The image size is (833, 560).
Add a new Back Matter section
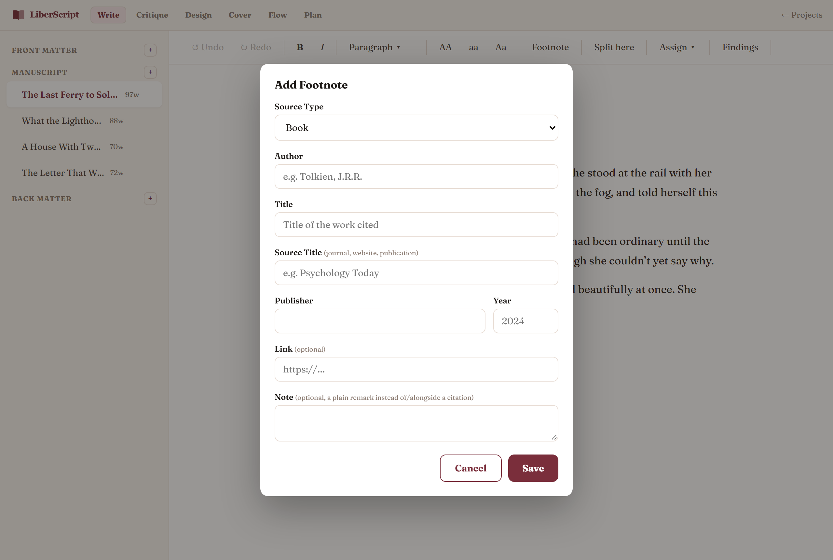150,199
